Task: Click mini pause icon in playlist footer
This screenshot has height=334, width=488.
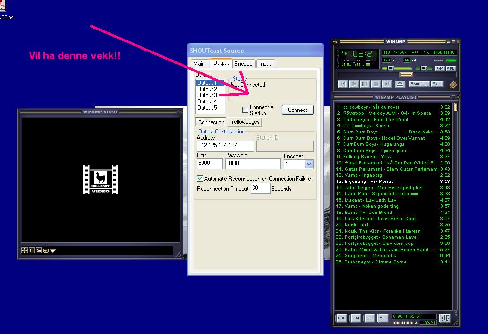Action: coord(403,323)
